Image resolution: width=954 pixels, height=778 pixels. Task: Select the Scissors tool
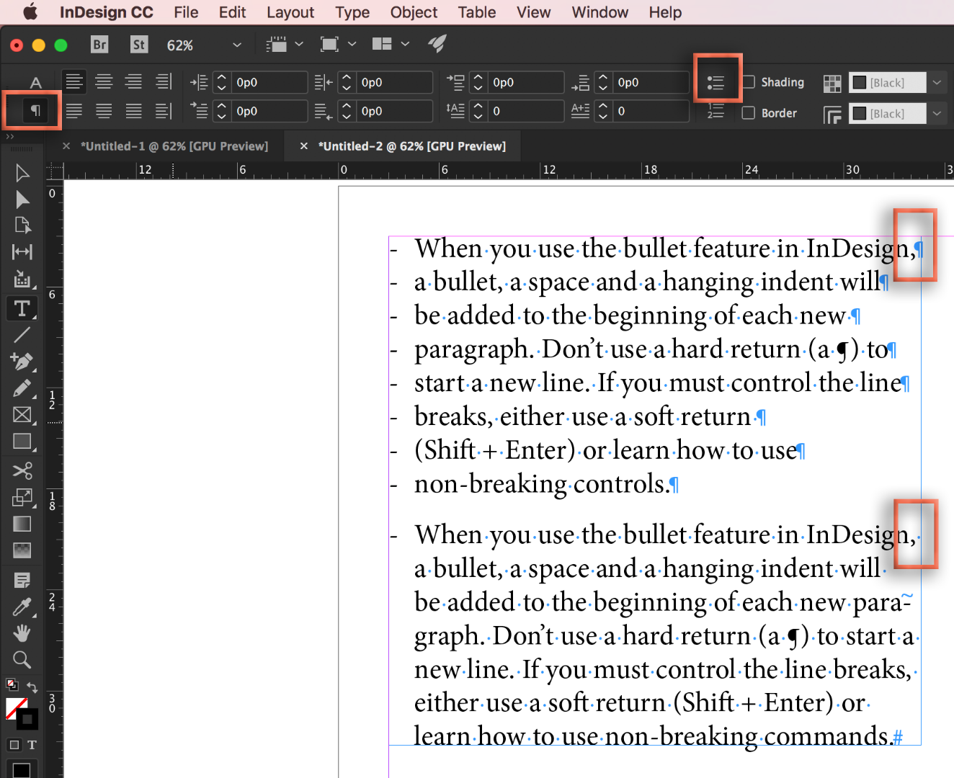(x=22, y=470)
